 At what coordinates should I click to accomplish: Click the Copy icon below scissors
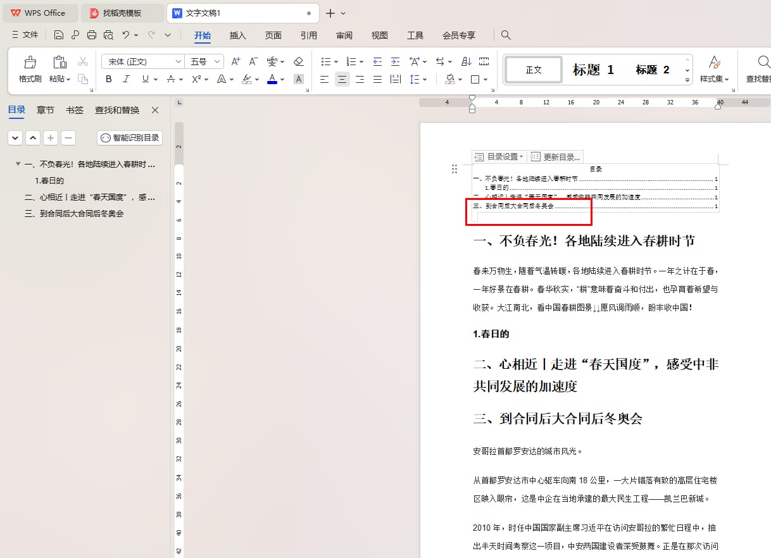[x=83, y=79]
